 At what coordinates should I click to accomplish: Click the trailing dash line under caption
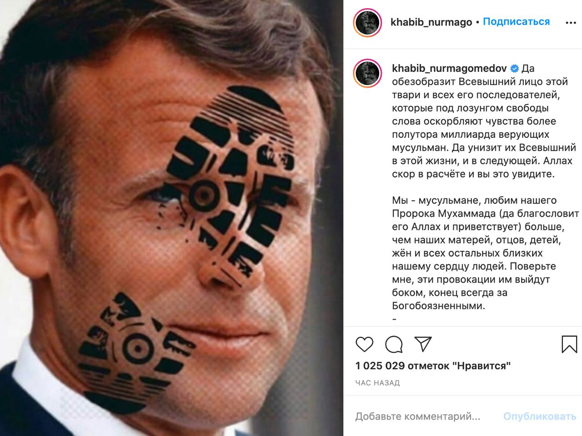[394, 319]
